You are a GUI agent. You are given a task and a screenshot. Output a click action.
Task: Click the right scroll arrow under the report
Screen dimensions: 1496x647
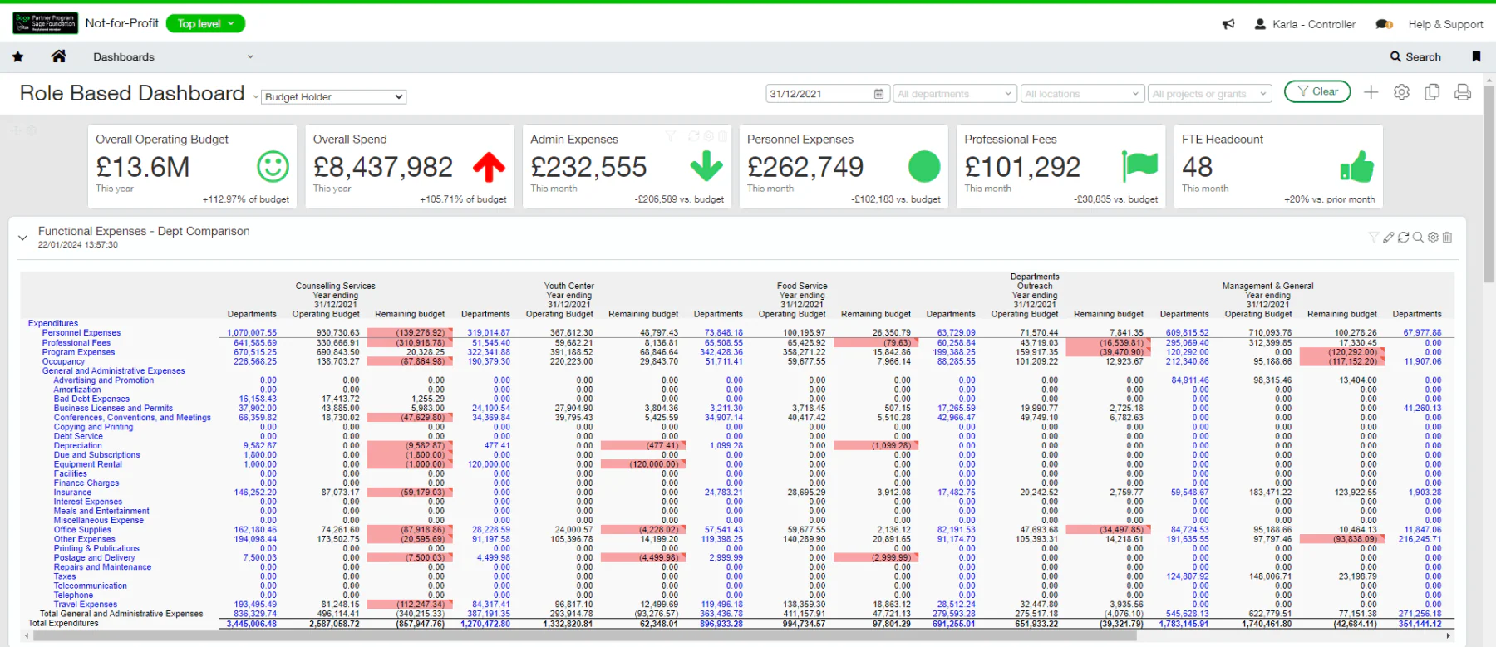click(x=1449, y=635)
